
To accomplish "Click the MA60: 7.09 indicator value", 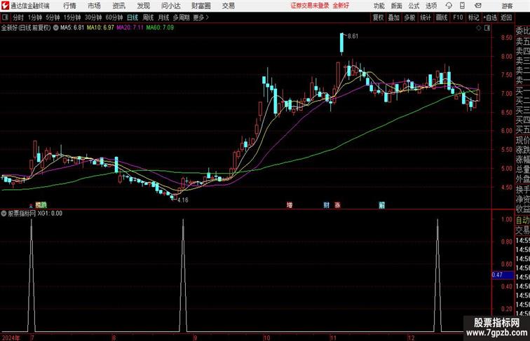I will 160,28.
